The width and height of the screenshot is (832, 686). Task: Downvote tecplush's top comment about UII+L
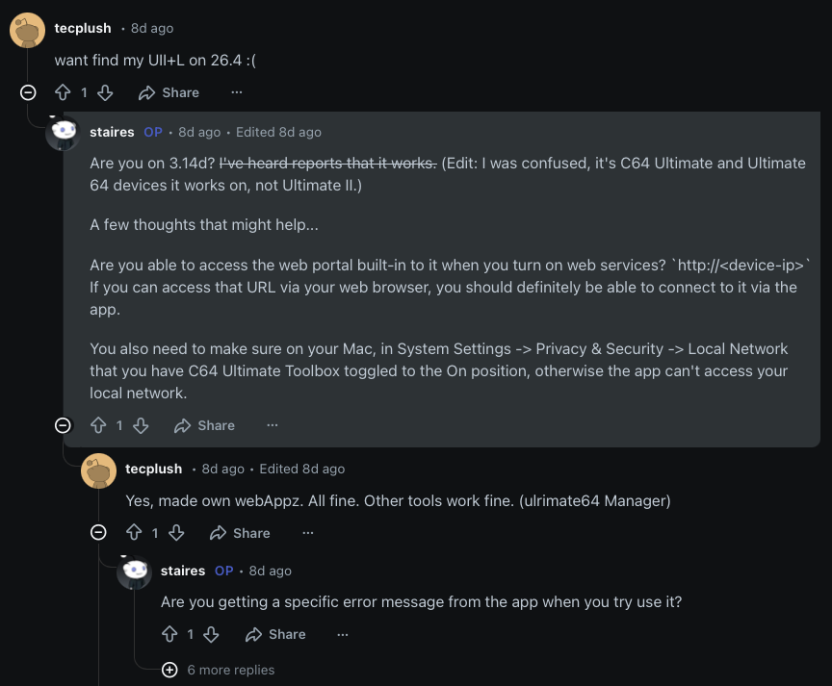tap(106, 92)
